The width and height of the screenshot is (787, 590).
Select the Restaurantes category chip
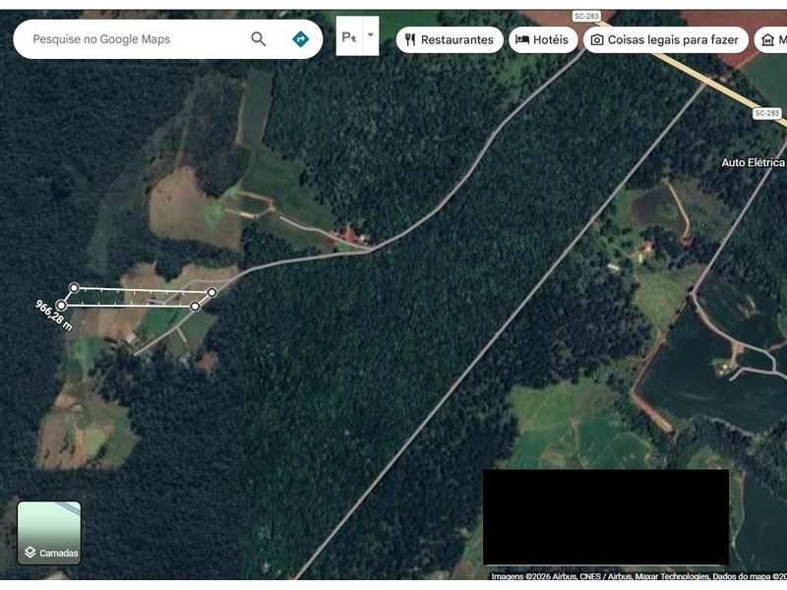[450, 39]
